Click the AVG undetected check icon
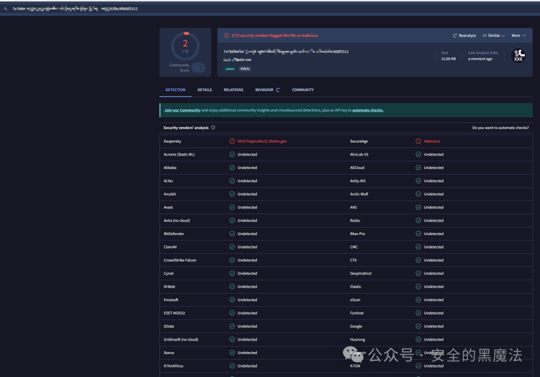540x377 pixels. (418, 207)
